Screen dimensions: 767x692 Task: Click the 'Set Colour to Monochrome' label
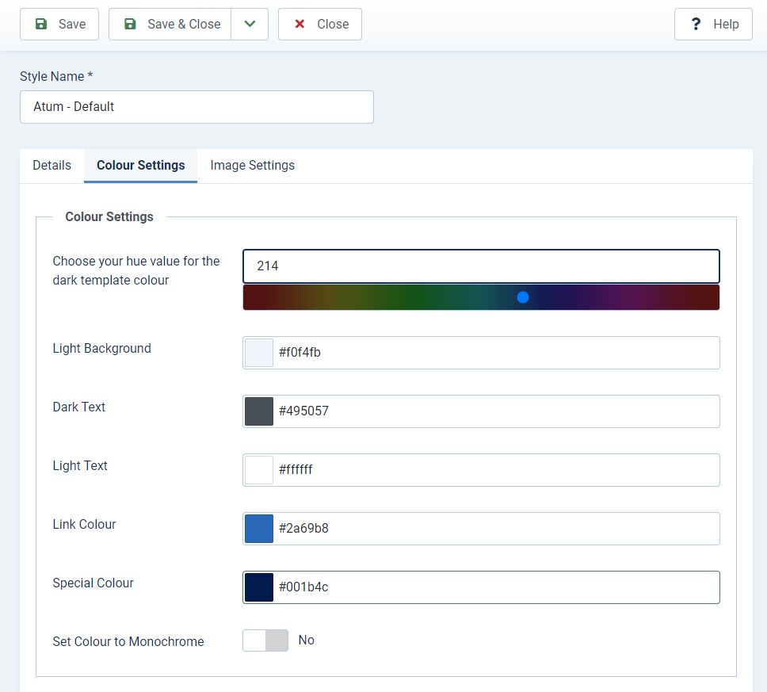[128, 641]
